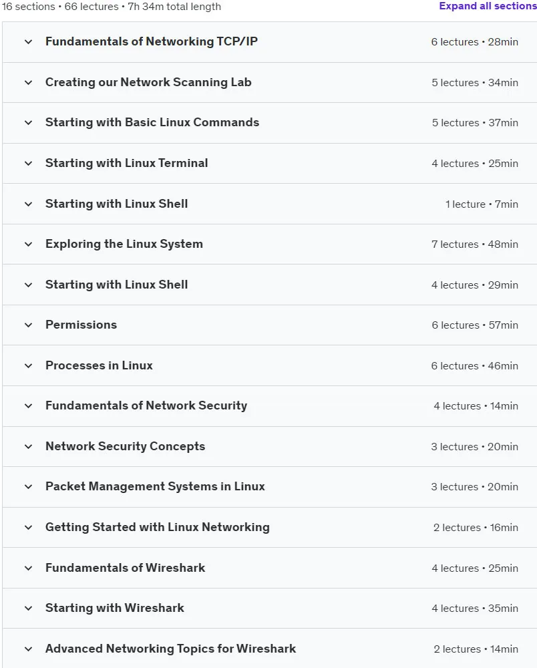Click chevron next to Starting with Basic Linux Commands
This screenshot has width=537, height=668.
(29, 123)
